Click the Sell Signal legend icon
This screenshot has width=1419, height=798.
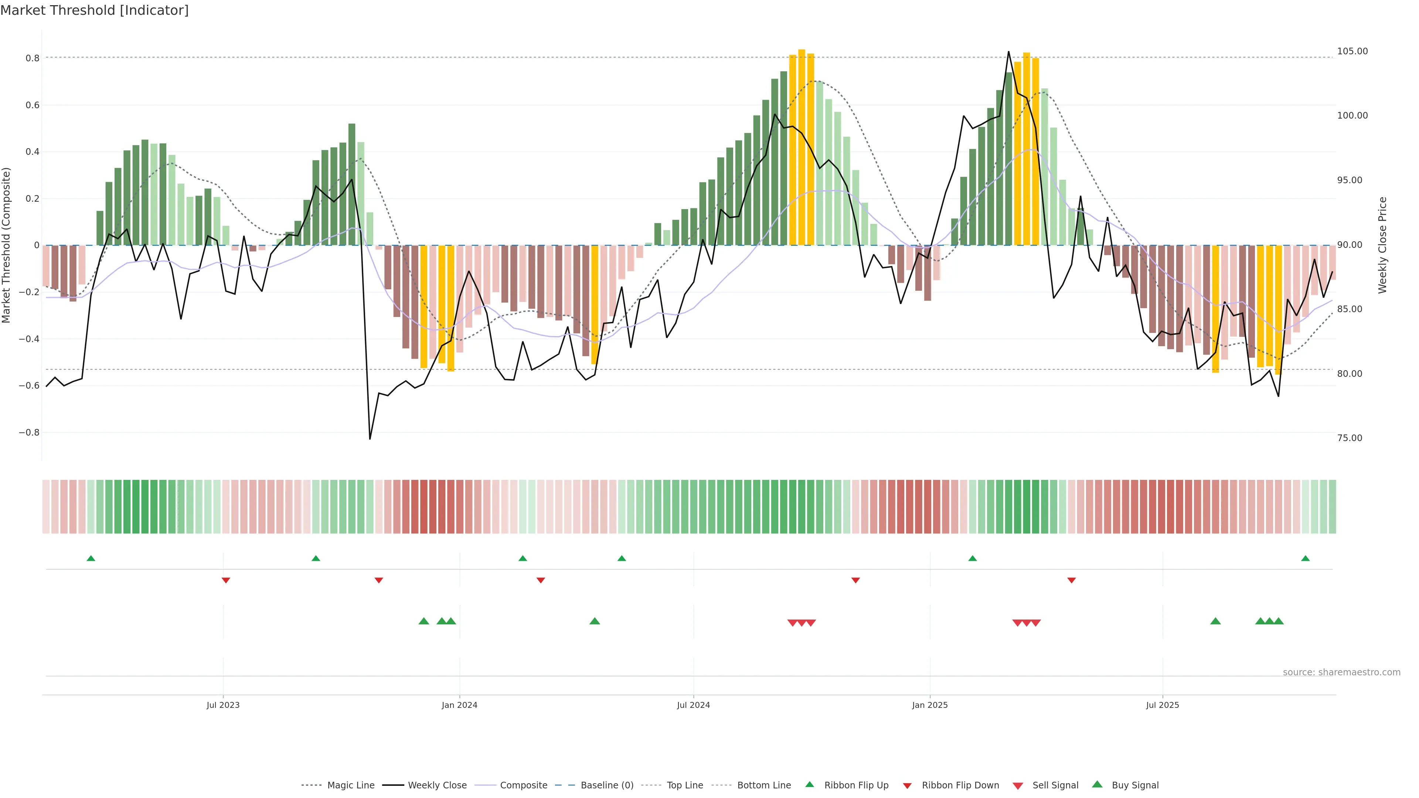[x=1018, y=786]
